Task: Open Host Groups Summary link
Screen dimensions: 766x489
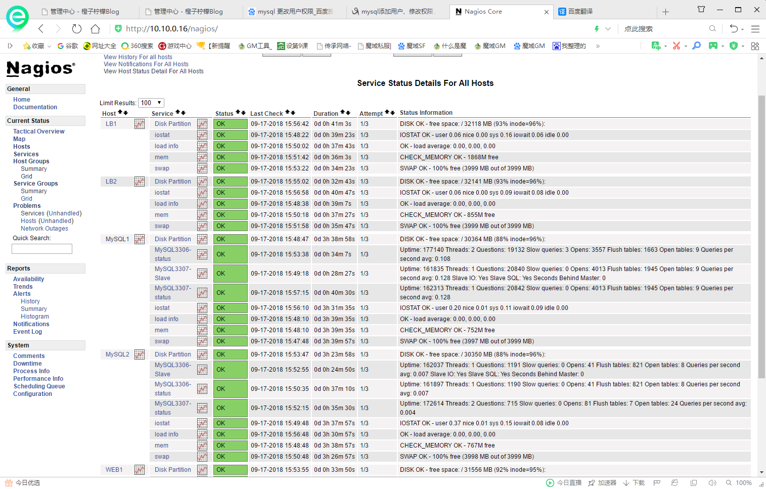Action: click(x=34, y=169)
